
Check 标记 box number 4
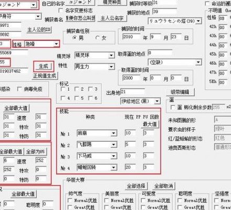click(62, 98)
